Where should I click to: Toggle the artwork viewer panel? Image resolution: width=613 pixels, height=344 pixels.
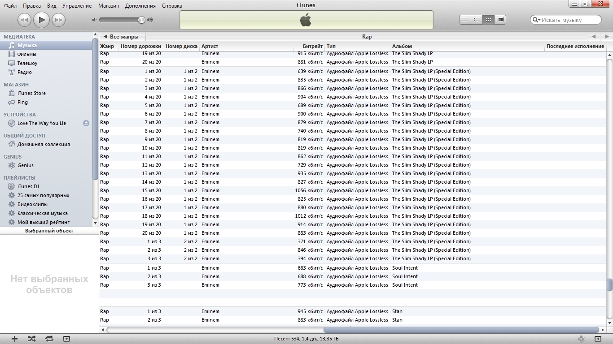66,339
